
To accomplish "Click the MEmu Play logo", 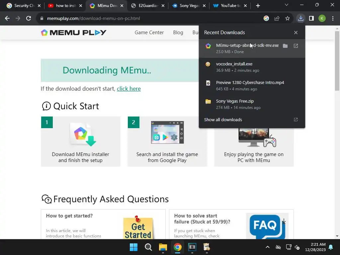I will [73, 33].
